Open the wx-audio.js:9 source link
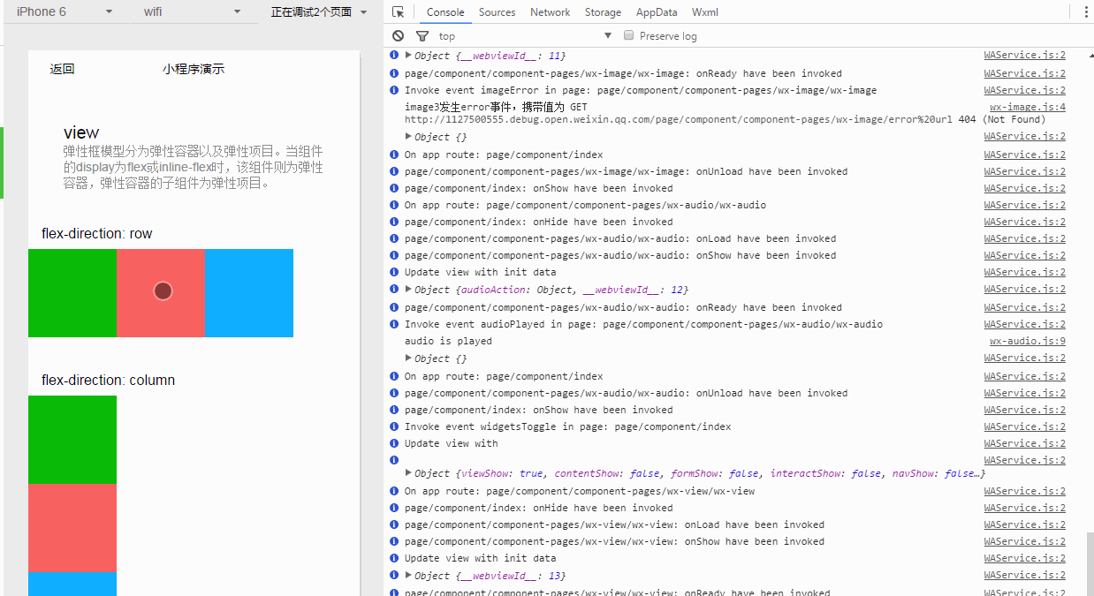1094x596 pixels. pyautogui.click(x=1027, y=341)
